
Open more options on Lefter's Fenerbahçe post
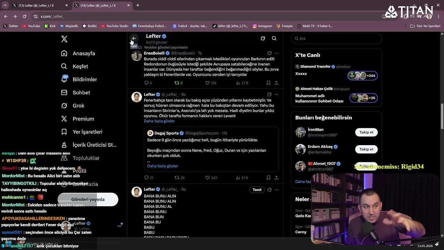[x=276, y=94]
